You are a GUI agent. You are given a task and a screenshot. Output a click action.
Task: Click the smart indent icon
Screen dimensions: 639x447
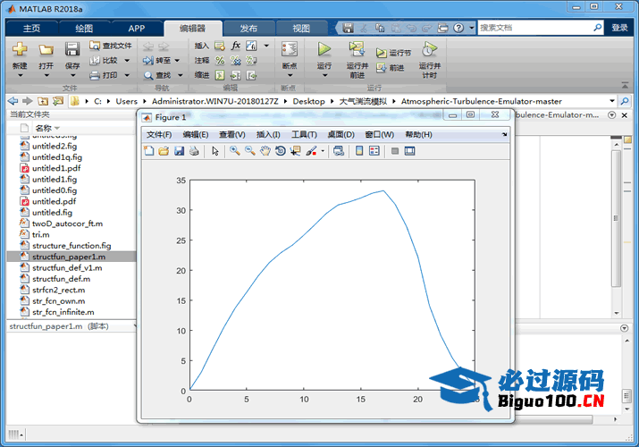[x=220, y=75]
